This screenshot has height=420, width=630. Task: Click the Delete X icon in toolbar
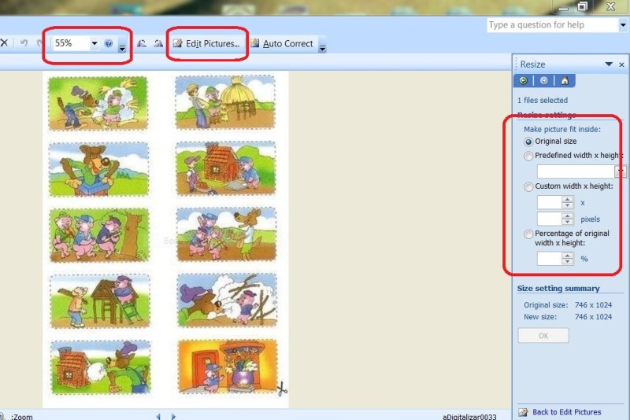coord(4,42)
